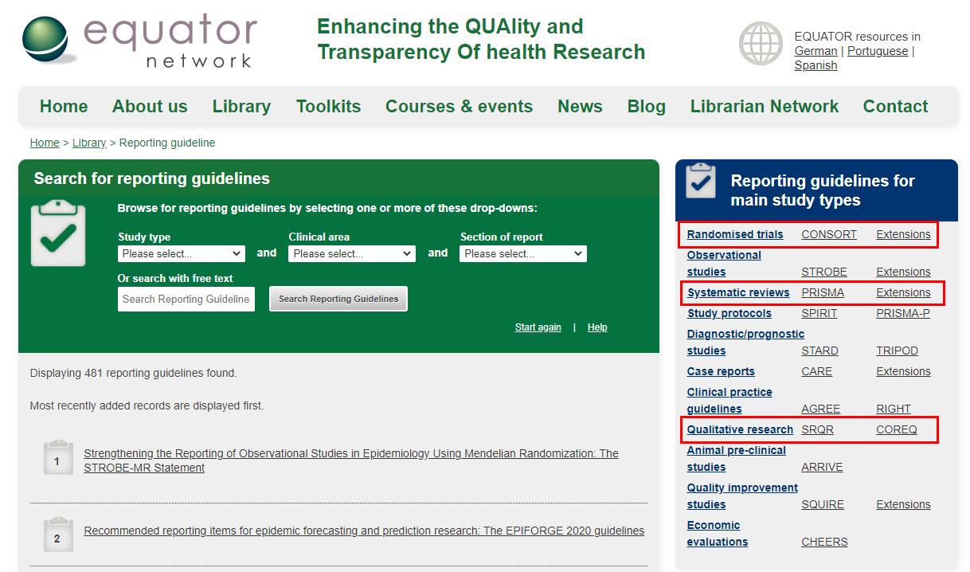970x572 pixels.
Task: Open the Blog menu item
Action: point(647,107)
